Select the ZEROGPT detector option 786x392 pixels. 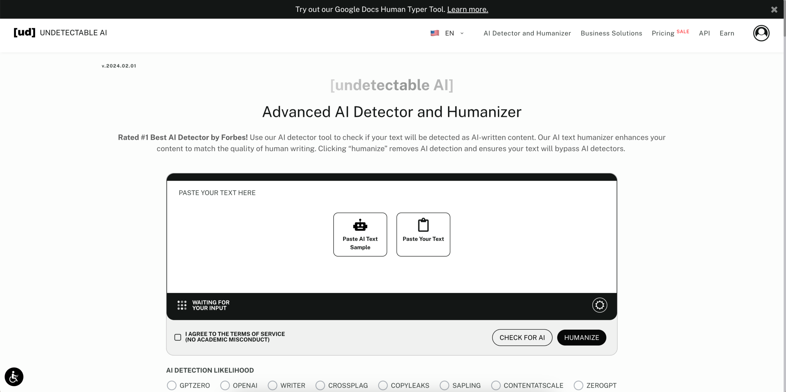point(578,385)
